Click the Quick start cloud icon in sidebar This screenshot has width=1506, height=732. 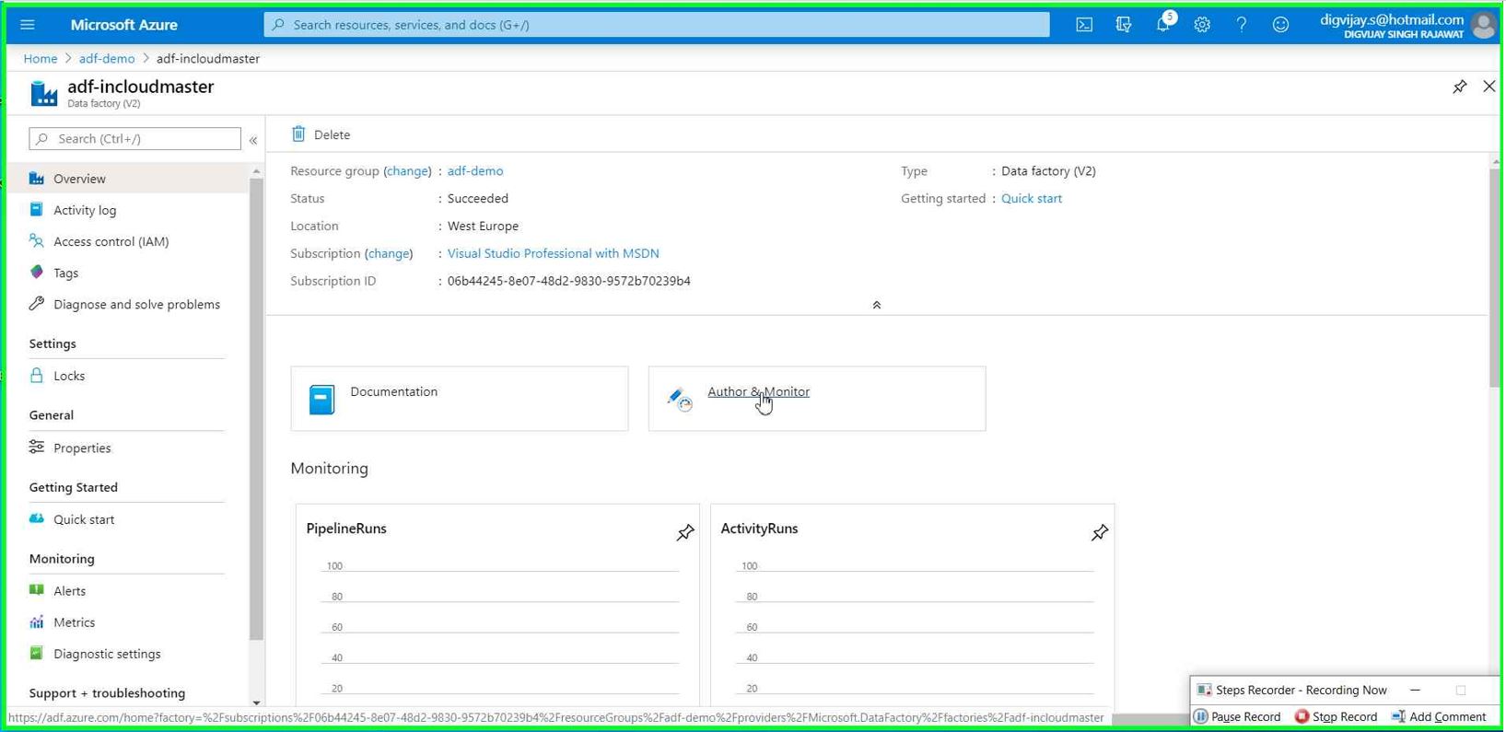[37, 519]
